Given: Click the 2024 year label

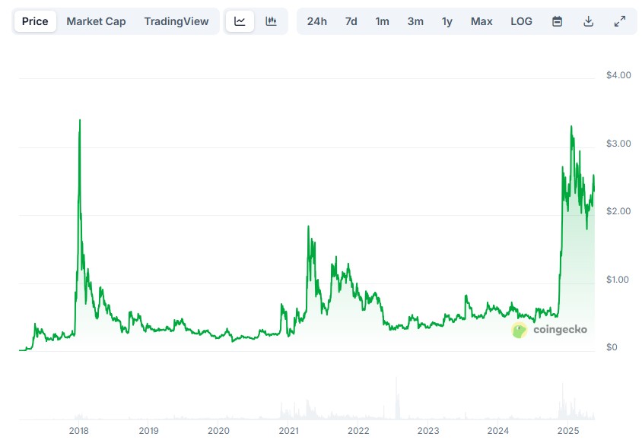Looking at the screenshot, I should pyautogui.click(x=498, y=430).
